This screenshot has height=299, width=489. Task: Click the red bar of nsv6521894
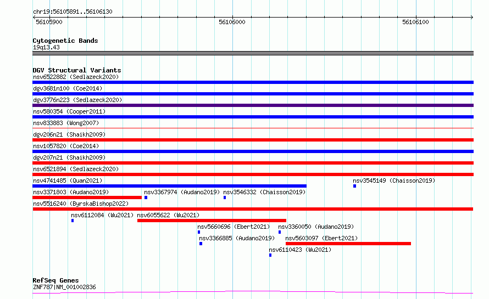pyautogui.click(x=253, y=174)
